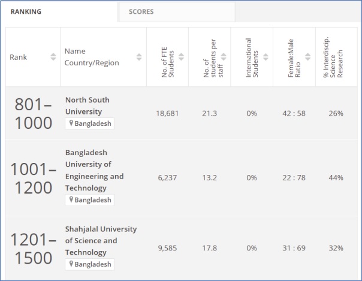Click the Rank column header text
The width and height of the screenshot is (362, 281).
click(x=18, y=57)
